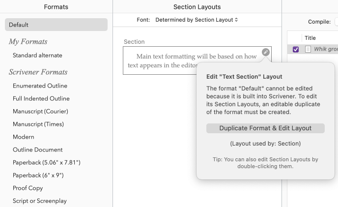The width and height of the screenshot is (338, 207).
Task: Pick the Outline Document format
Action: click(38, 149)
